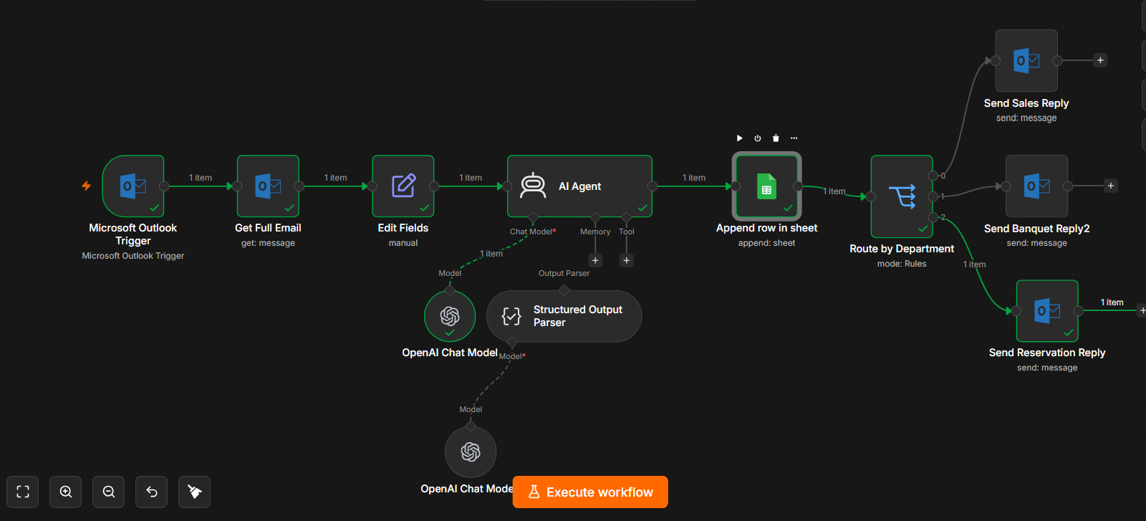Image resolution: width=1146 pixels, height=521 pixels.
Task: Select the Append row in sheet node
Action: tap(766, 186)
